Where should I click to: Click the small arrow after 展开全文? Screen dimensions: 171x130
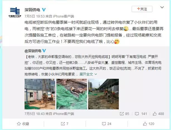(96, 74)
